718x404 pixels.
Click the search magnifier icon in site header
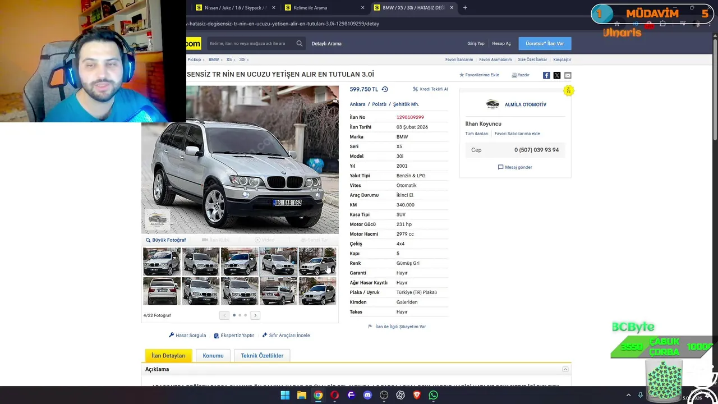pos(300,43)
